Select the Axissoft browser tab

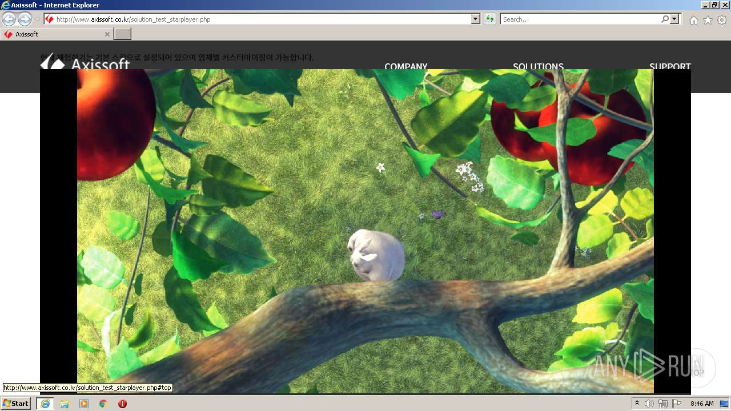(x=56, y=34)
